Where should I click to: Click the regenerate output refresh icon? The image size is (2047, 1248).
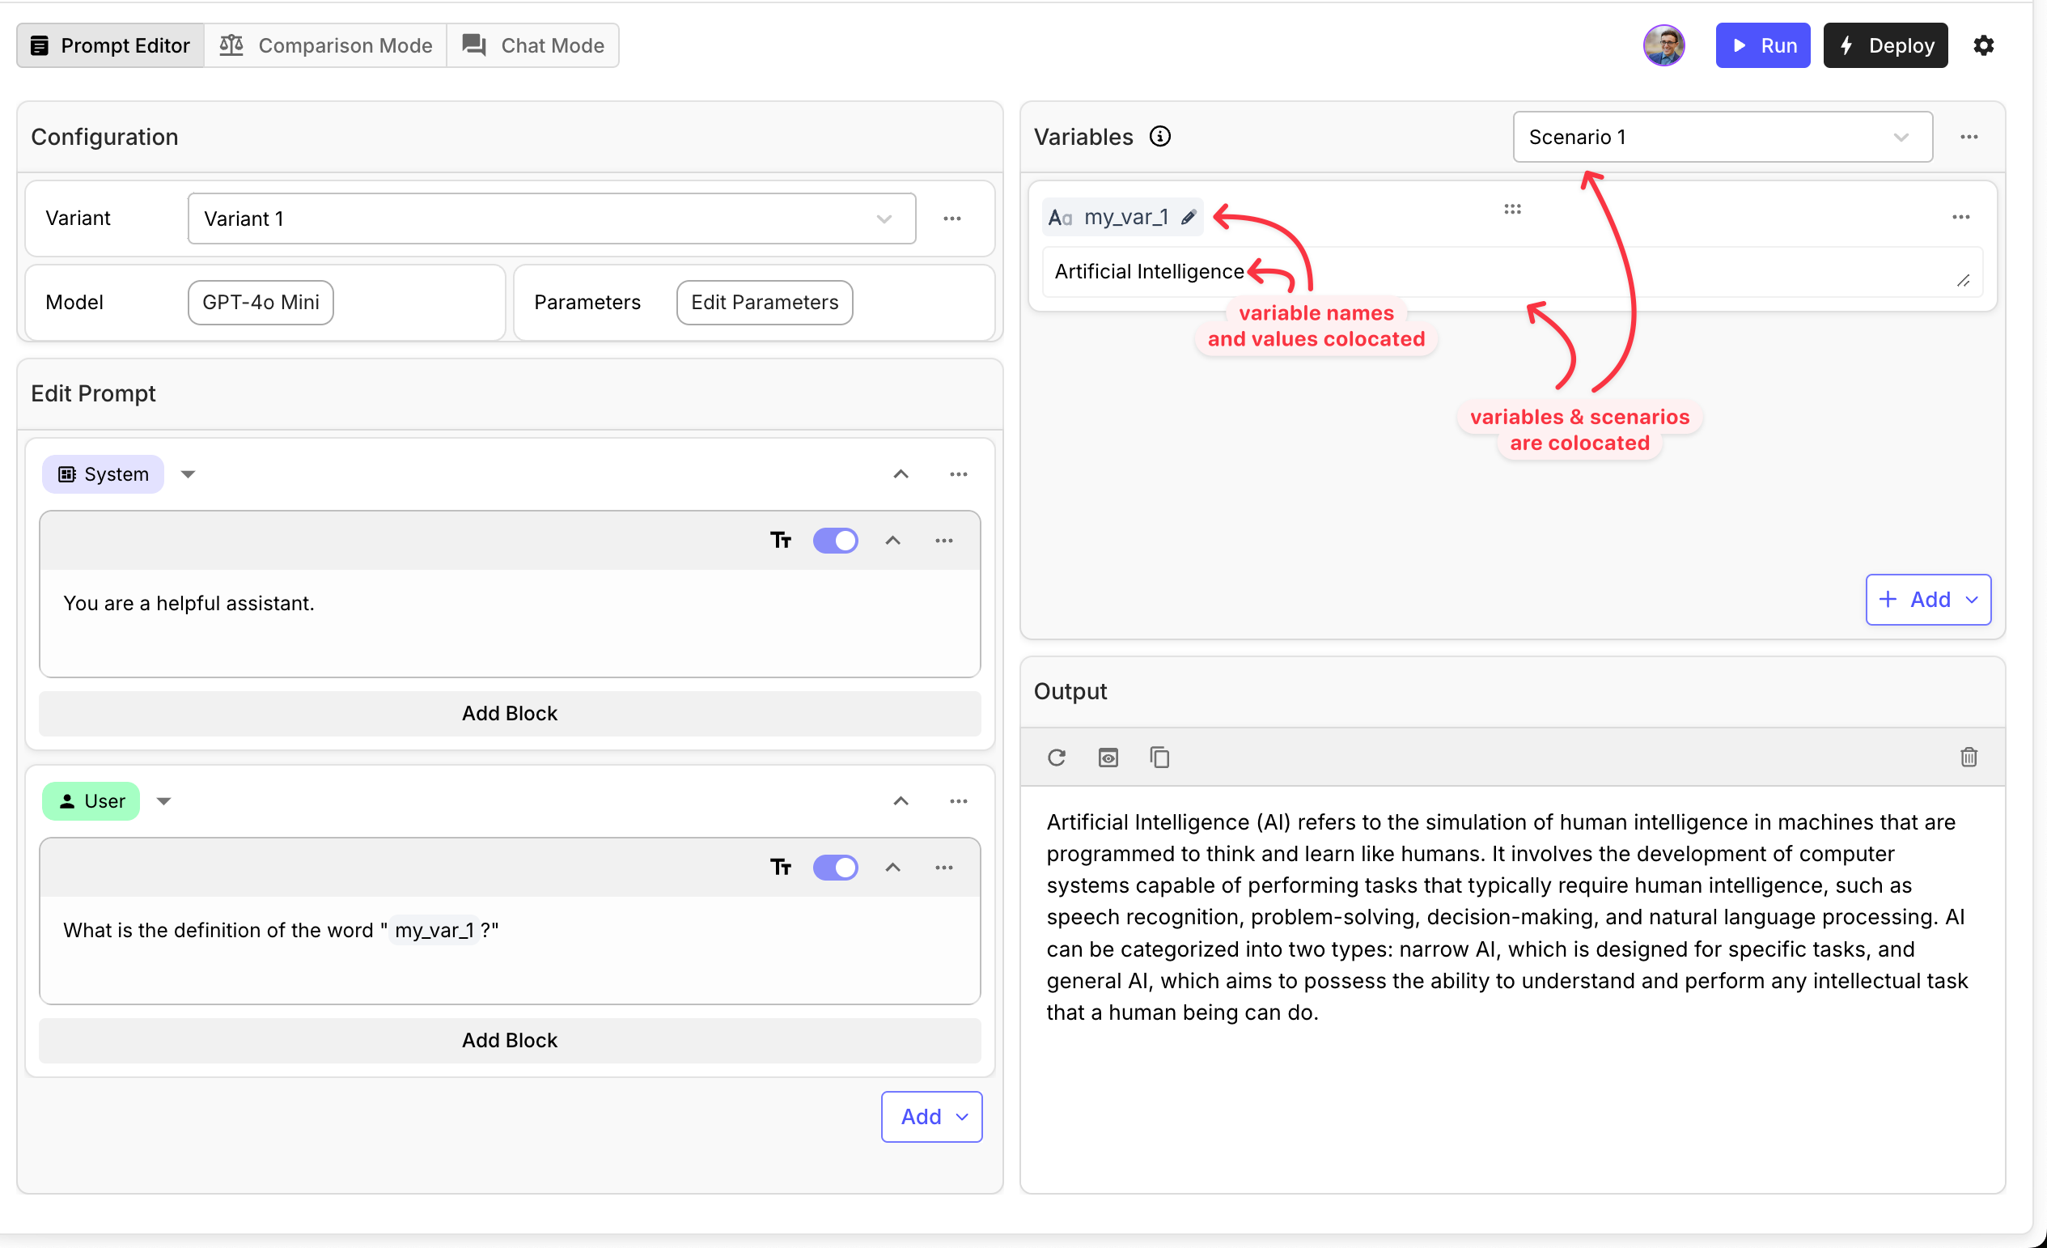coord(1056,757)
